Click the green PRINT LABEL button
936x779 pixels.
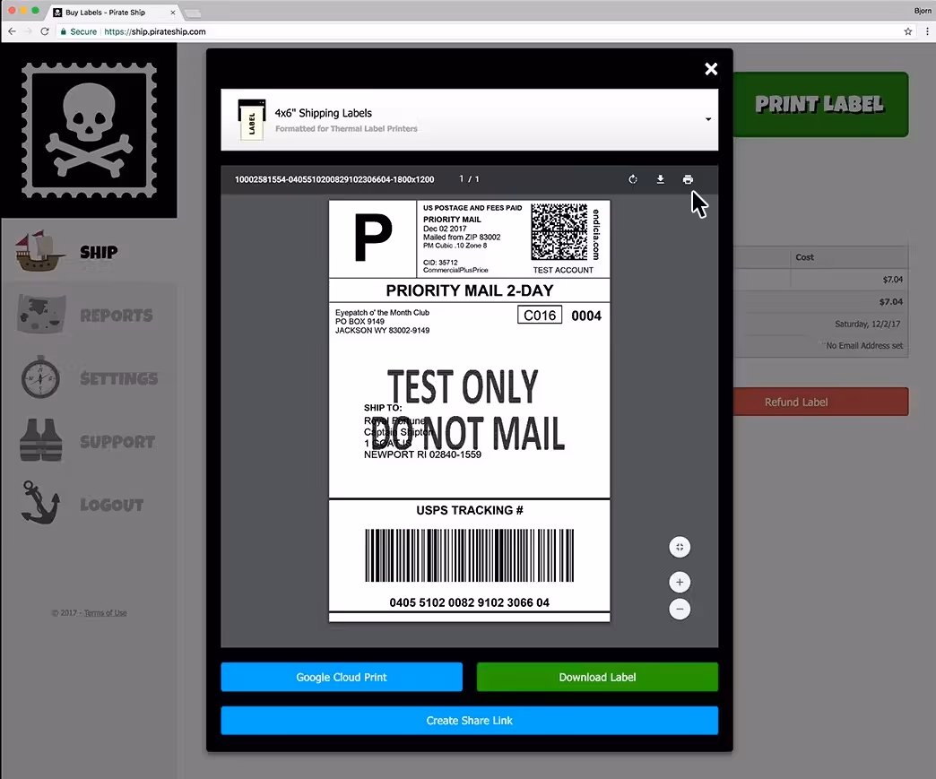[x=820, y=105]
